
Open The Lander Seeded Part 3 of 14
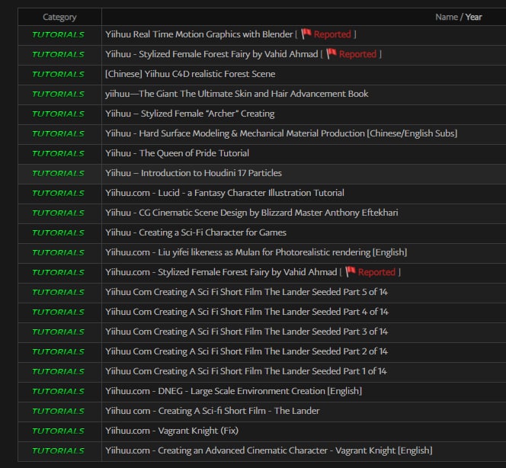(x=246, y=332)
